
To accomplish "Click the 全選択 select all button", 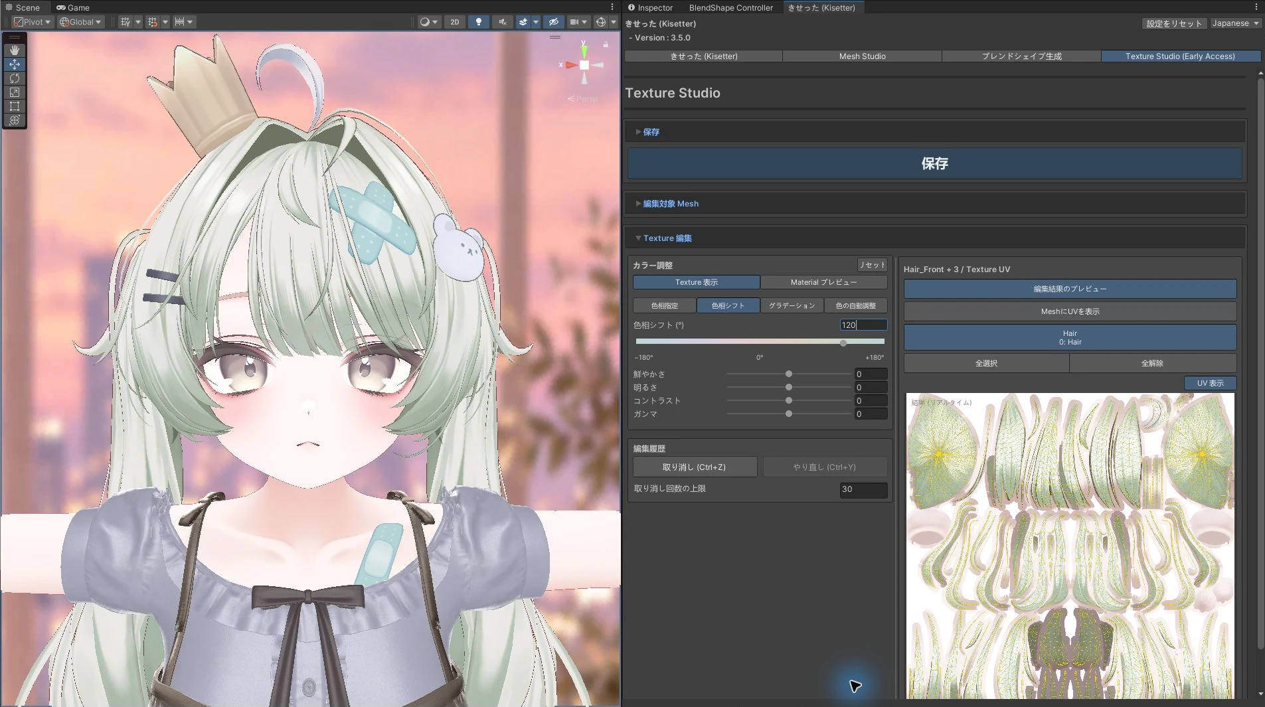I will click(x=986, y=363).
